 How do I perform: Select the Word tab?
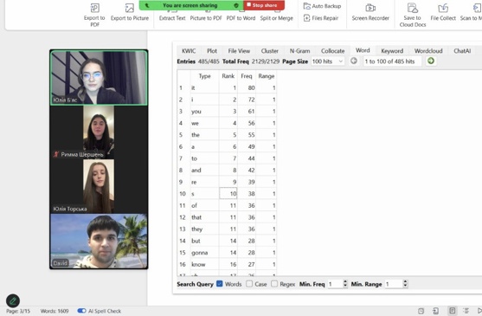pyautogui.click(x=363, y=50)
